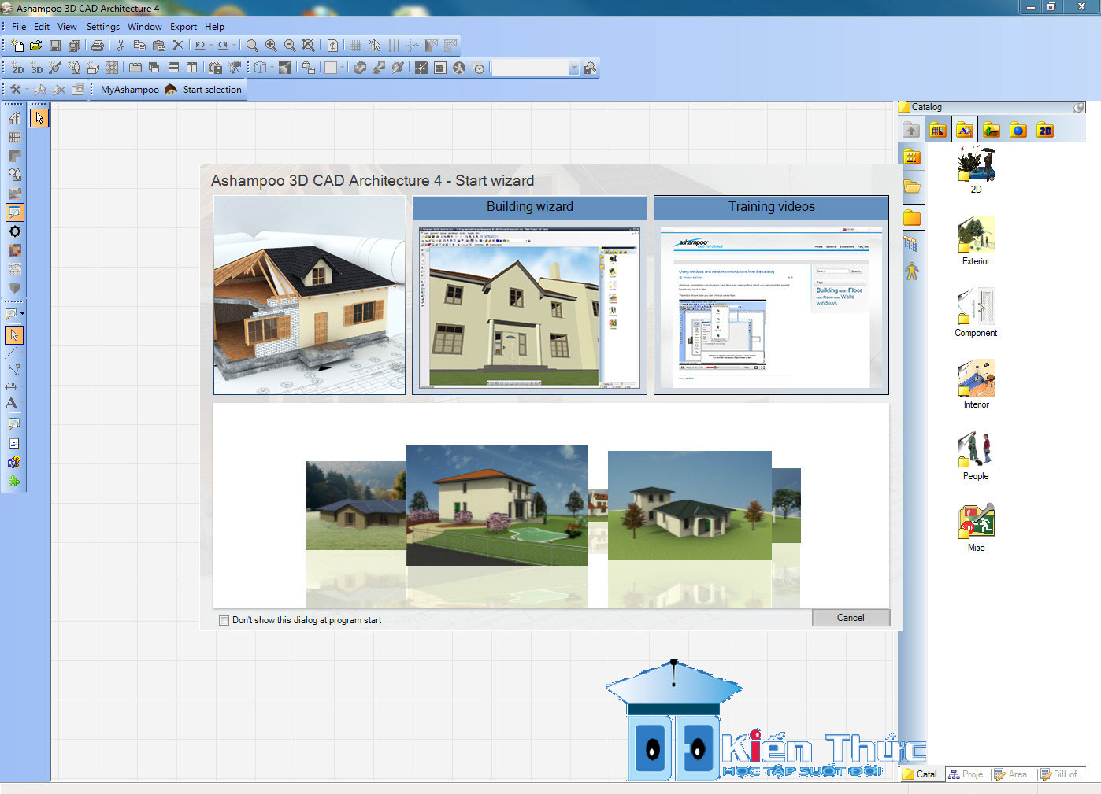Open the Exterior folder in the Catalog

click(976, 241)
